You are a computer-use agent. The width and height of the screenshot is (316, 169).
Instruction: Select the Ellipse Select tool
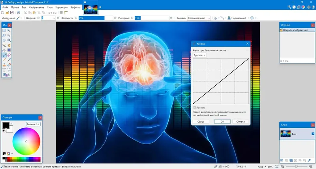pyautogui.click(x=4, y=40)
